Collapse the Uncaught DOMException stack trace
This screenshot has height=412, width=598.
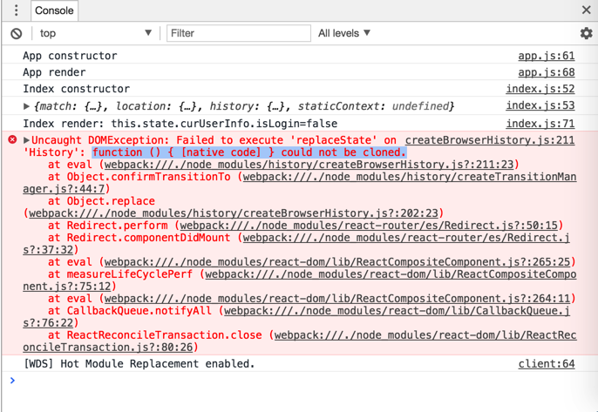click(x=27, y=140)
